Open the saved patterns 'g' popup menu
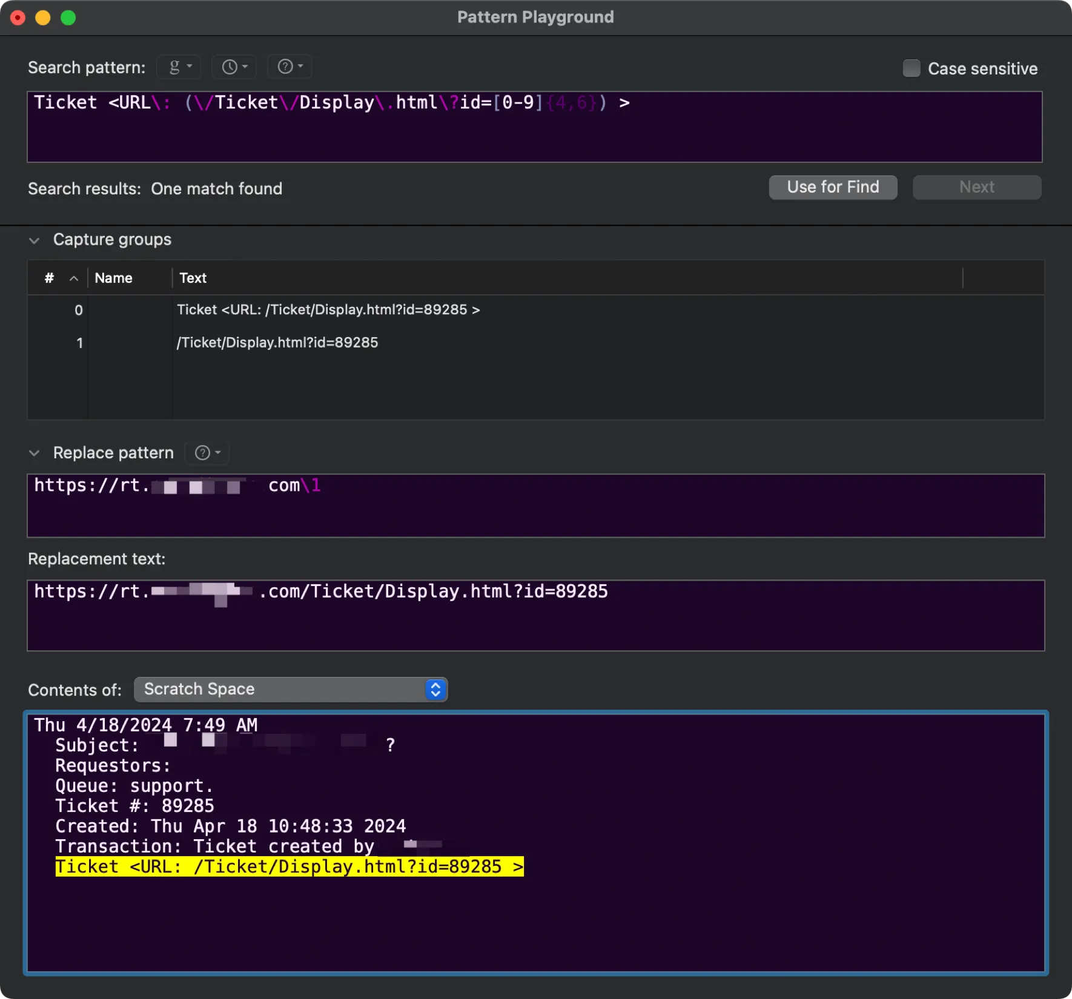The height and width of the screenshot is (999, 1072). point(179,67)
